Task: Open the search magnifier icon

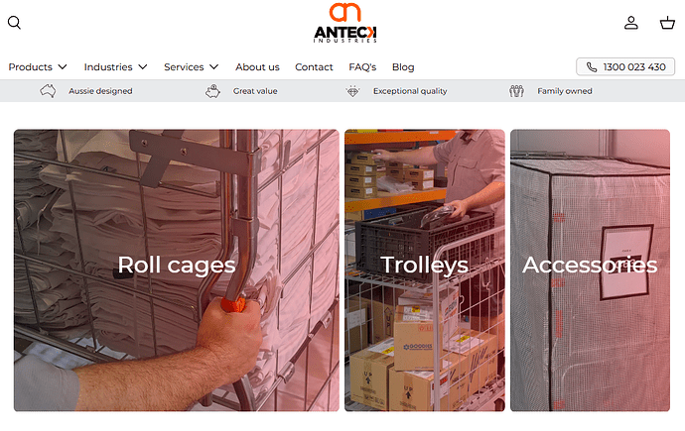Action: pyautogui.click(x=15, y=22)
